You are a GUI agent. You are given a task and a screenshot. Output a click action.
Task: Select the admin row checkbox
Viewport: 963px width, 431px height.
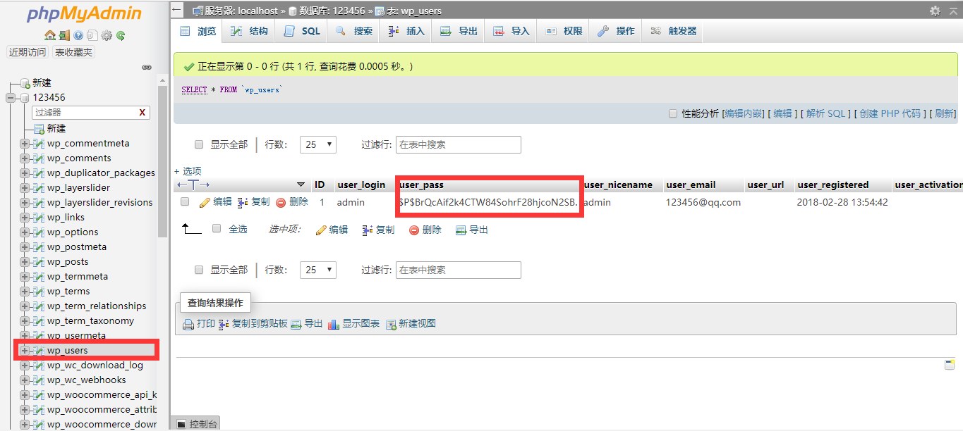185,201
